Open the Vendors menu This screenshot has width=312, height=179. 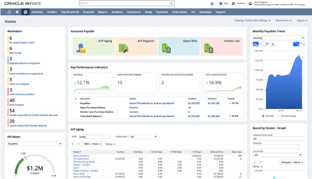point(52,12)
